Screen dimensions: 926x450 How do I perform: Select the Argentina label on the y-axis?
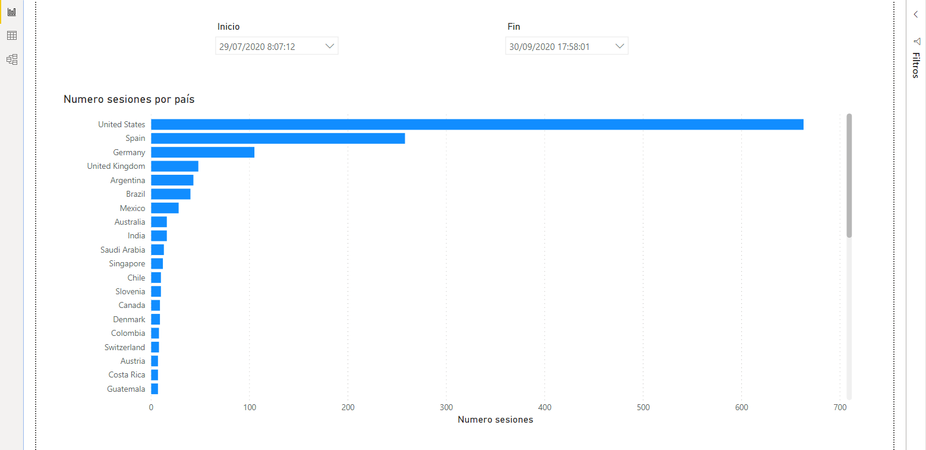[x=128, y=180]
